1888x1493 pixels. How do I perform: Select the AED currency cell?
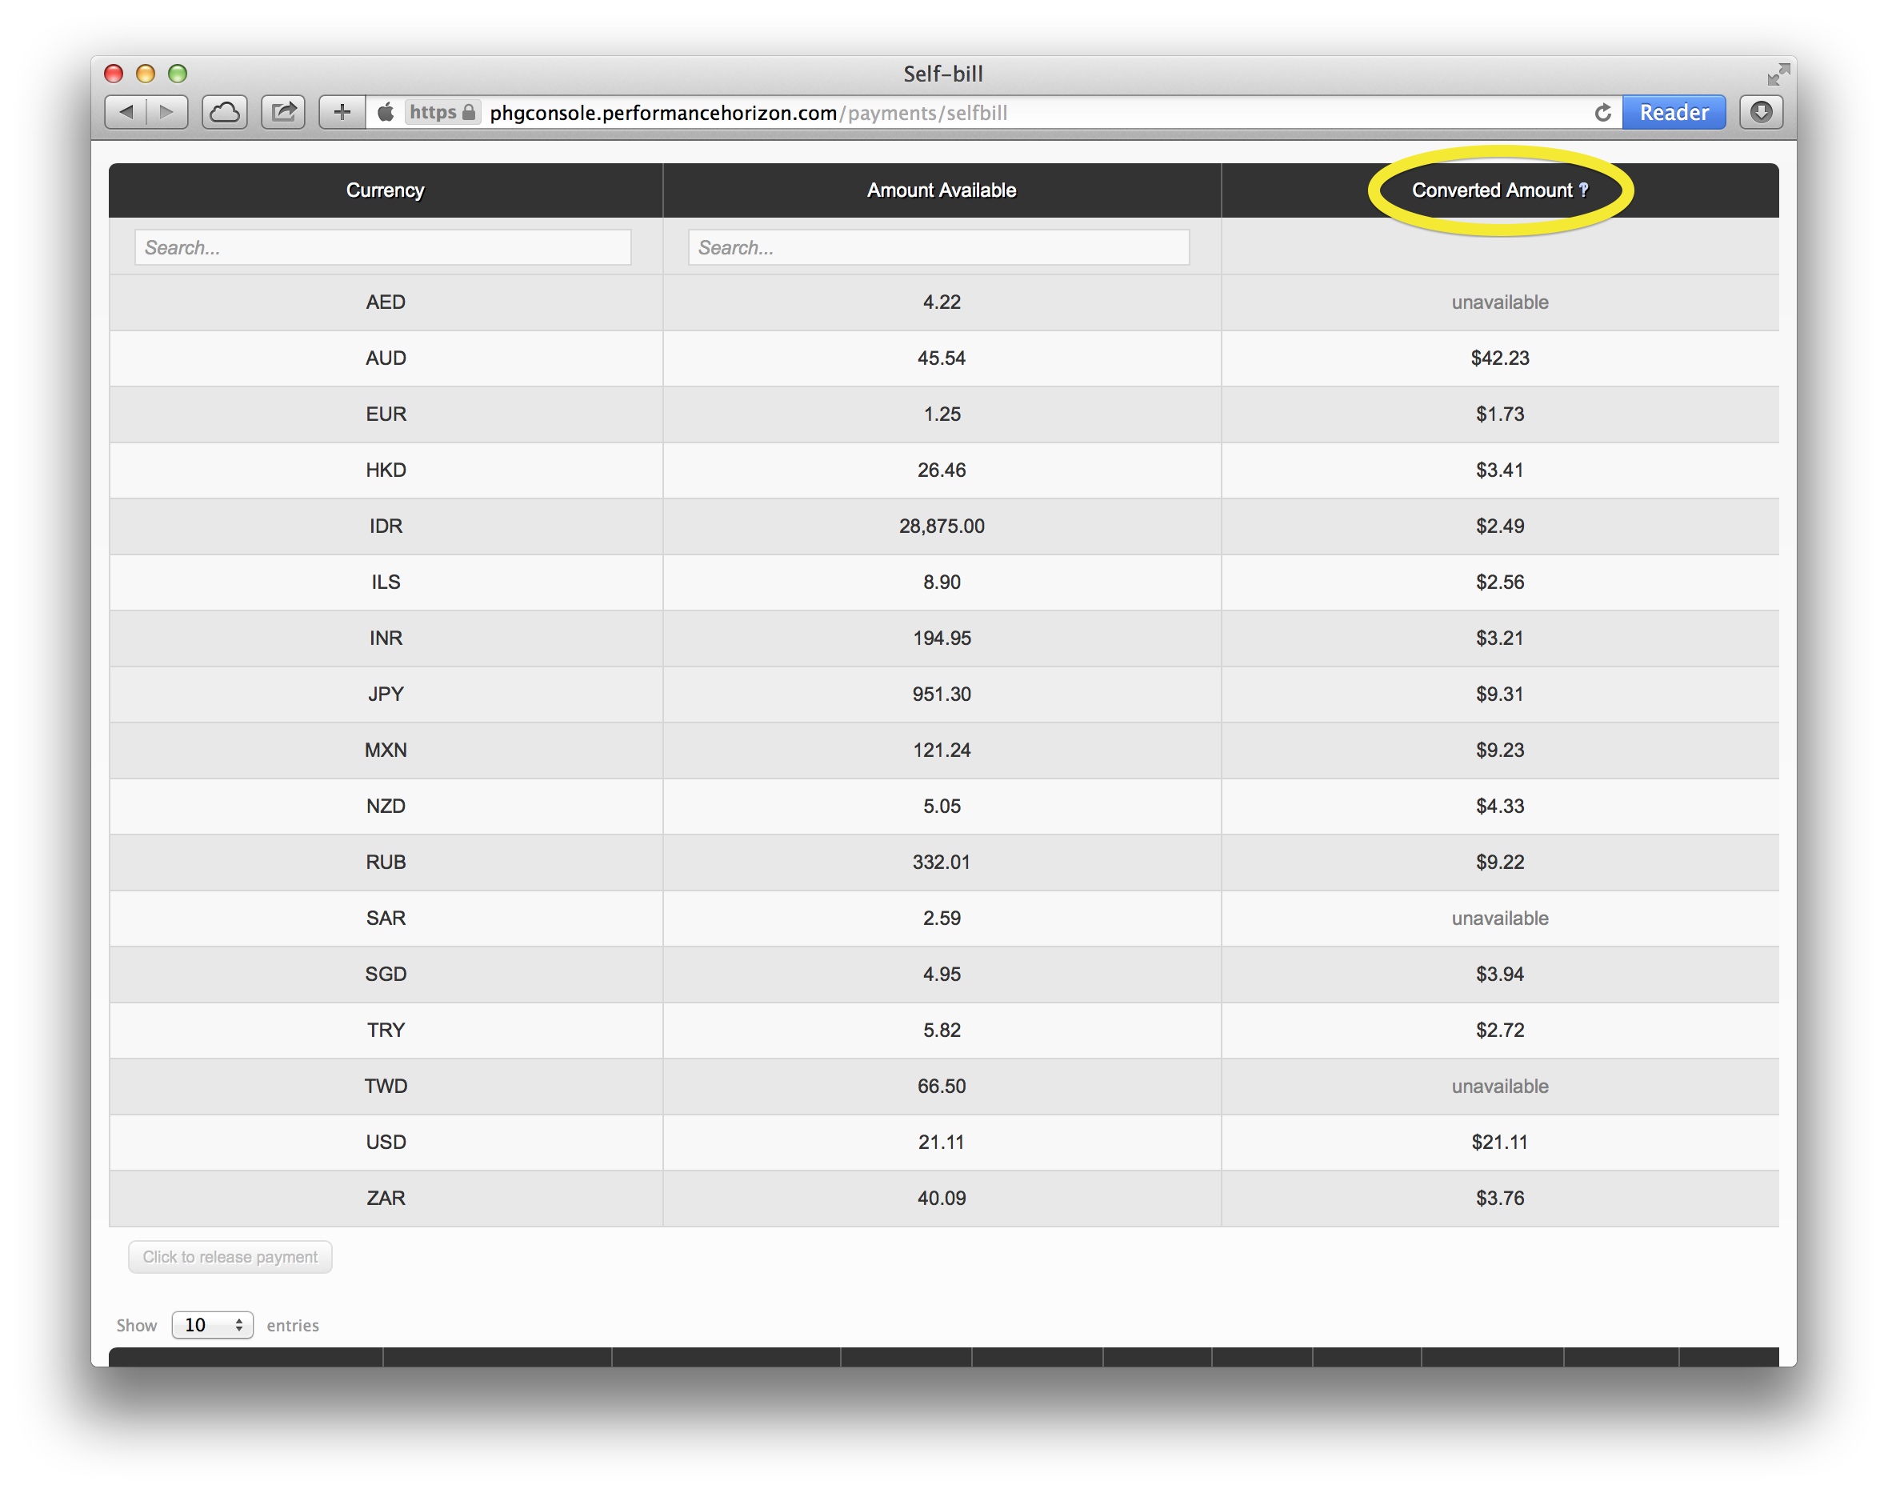(x=386, y=302)
